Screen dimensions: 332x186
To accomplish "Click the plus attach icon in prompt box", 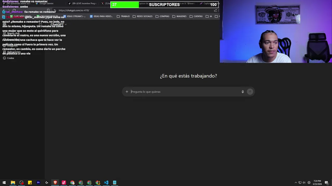I will click(x=127, y=92).
